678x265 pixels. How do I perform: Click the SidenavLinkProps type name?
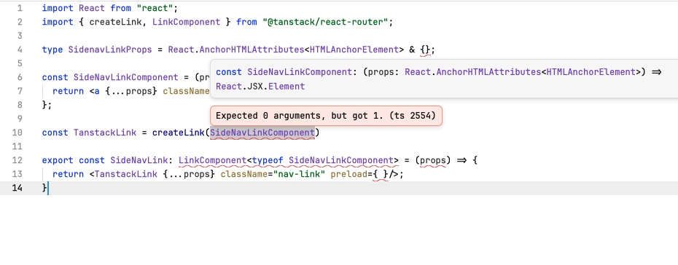tap(110, 50)
